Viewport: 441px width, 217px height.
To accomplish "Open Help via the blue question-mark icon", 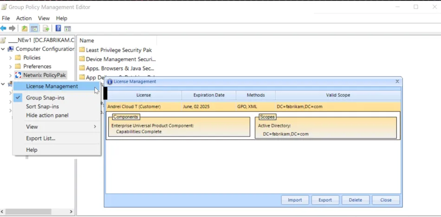I will [x=58, y=28].
